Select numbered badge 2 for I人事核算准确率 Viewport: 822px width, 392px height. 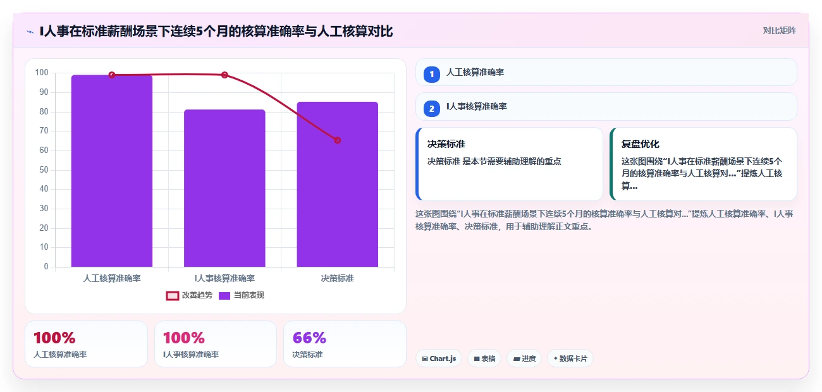coord(431,109)
